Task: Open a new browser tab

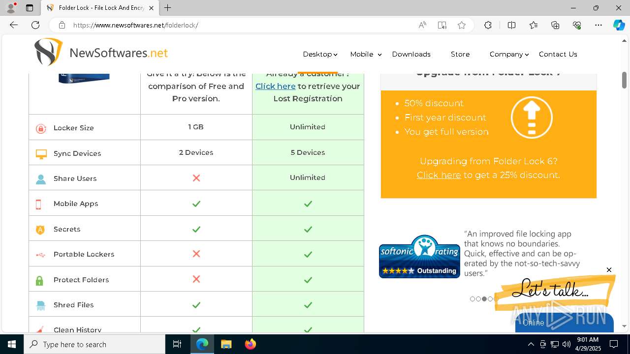Action: pos(168,8)
